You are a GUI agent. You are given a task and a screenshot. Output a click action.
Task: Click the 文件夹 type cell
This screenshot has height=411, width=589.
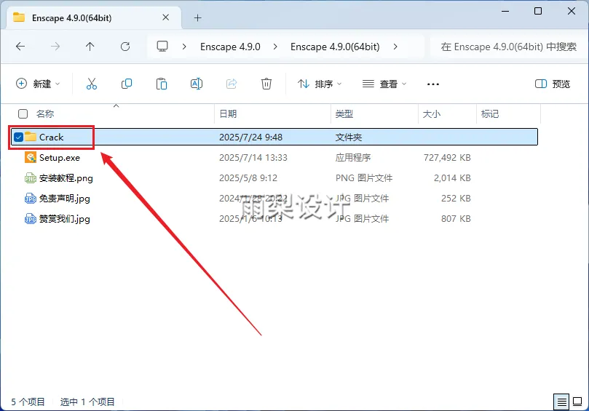349,137
